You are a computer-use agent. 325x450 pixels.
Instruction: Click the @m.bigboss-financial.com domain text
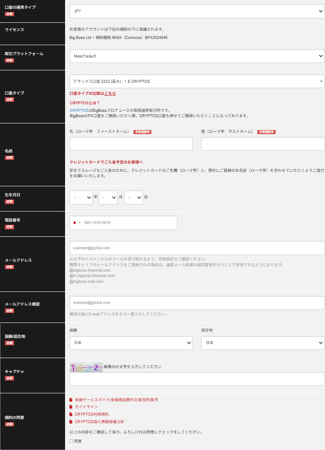(92, 276)
